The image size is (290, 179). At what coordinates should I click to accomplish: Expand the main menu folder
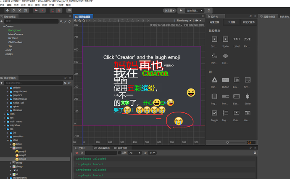click(x=5, y=122)
